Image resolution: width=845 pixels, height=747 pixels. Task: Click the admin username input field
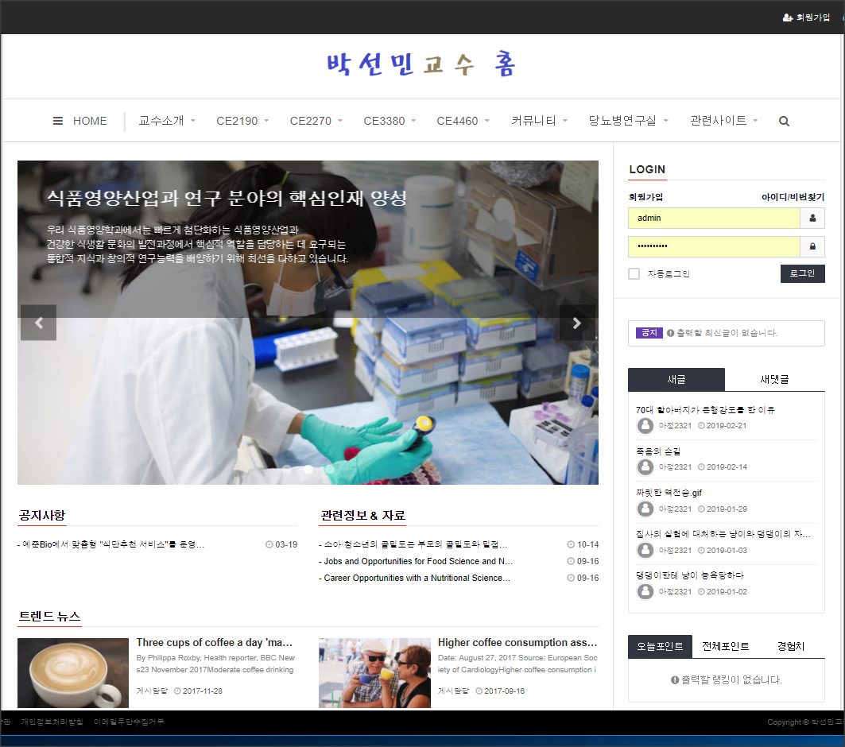click(713, 218)
